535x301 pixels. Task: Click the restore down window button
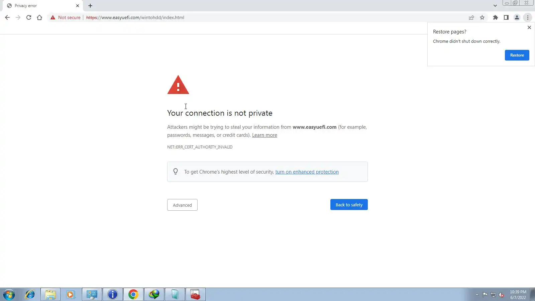point(515,3)
